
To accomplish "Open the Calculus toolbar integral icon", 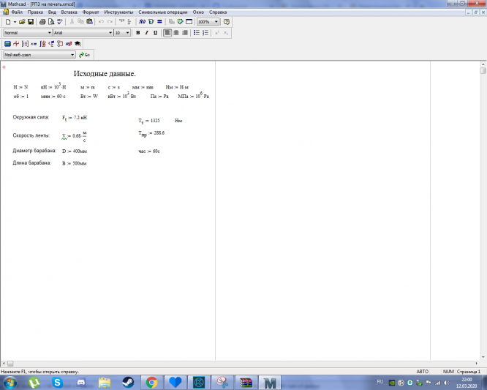I will tap(42, 44).
